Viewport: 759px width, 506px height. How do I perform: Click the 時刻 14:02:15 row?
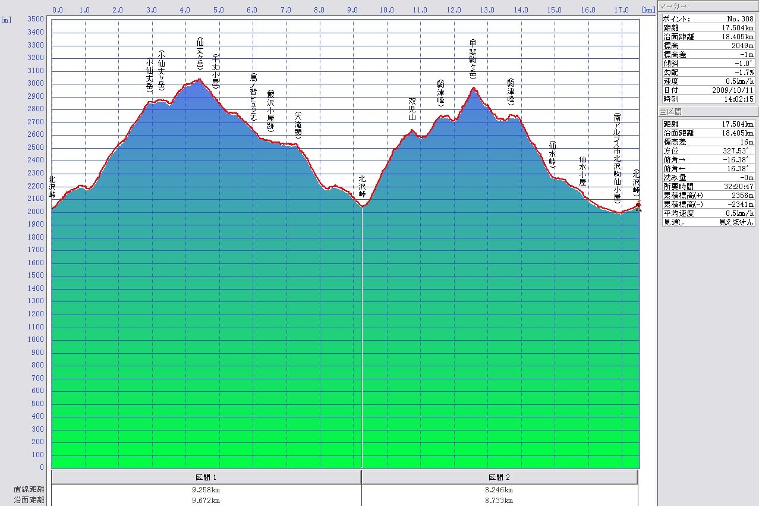tap(708, 99)
